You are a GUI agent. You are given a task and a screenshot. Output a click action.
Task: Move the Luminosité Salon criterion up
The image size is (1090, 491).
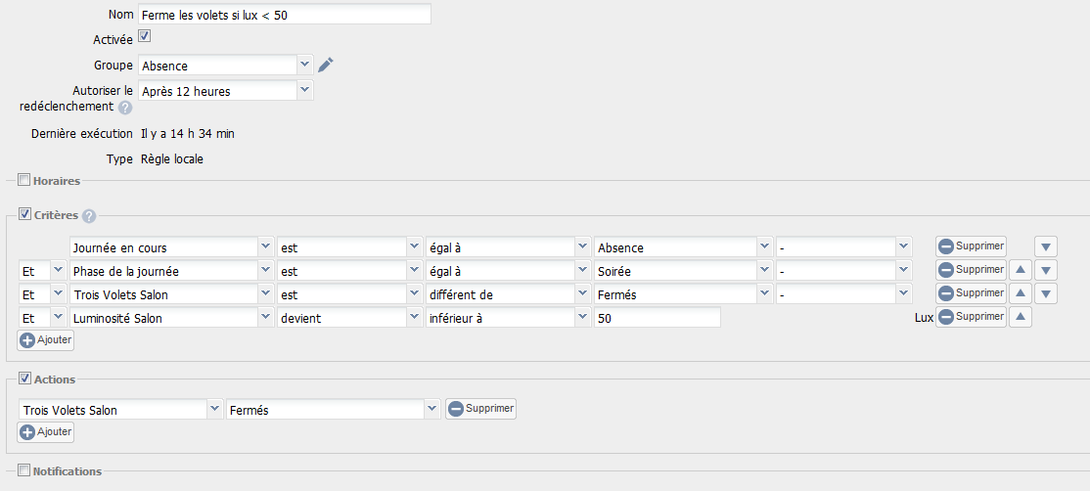coord(1020,317)
